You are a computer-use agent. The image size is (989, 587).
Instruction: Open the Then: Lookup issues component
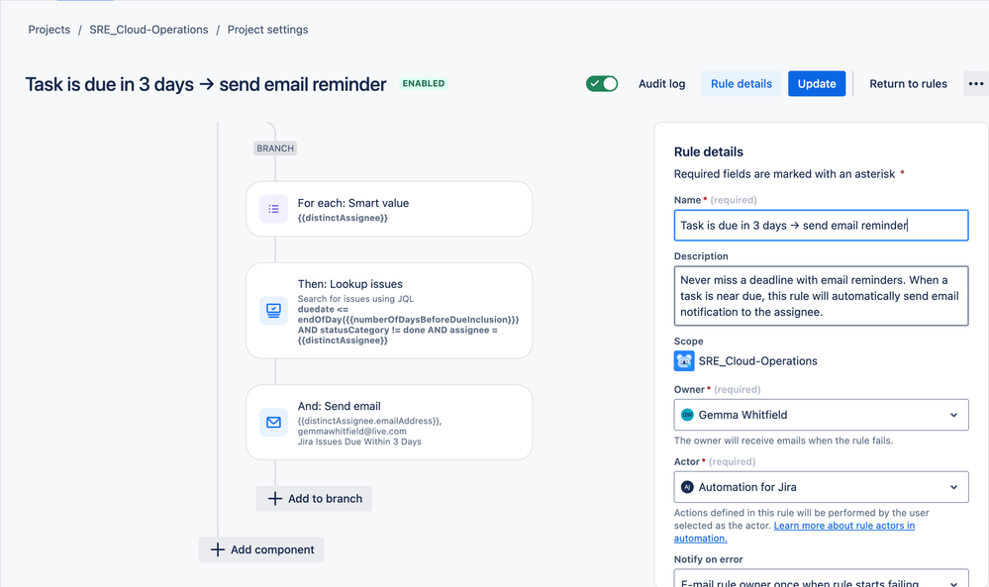(x=389, y=311)
